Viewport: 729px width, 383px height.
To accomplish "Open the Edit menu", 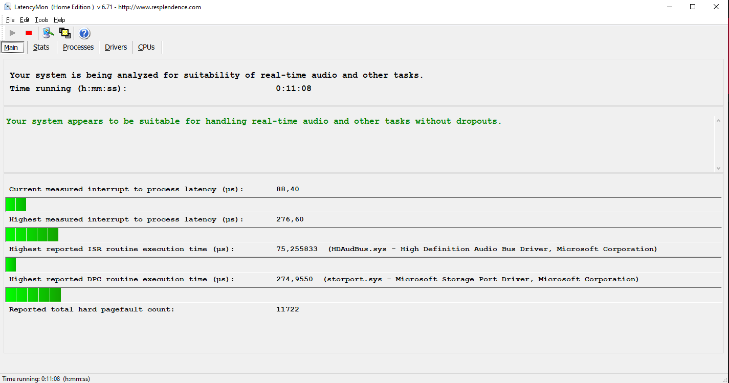I will coord(25,20).
